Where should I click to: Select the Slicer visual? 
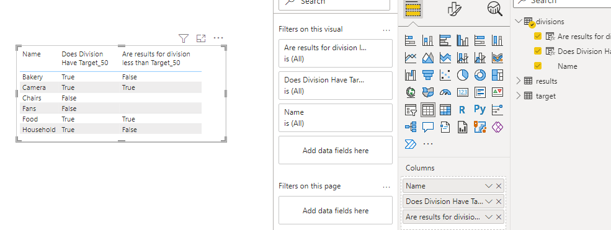[x=410, y=110]
